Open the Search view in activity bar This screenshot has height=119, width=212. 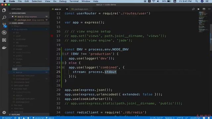tap(4, 18)
